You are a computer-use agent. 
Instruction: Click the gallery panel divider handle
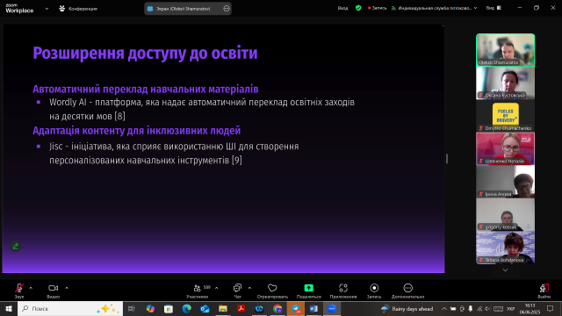[x=447, y=159]
